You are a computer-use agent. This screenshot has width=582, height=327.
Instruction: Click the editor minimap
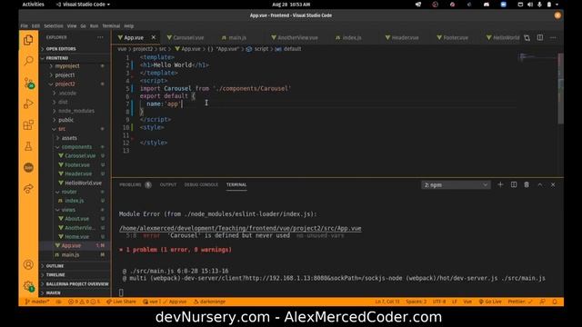coord(537,57)
